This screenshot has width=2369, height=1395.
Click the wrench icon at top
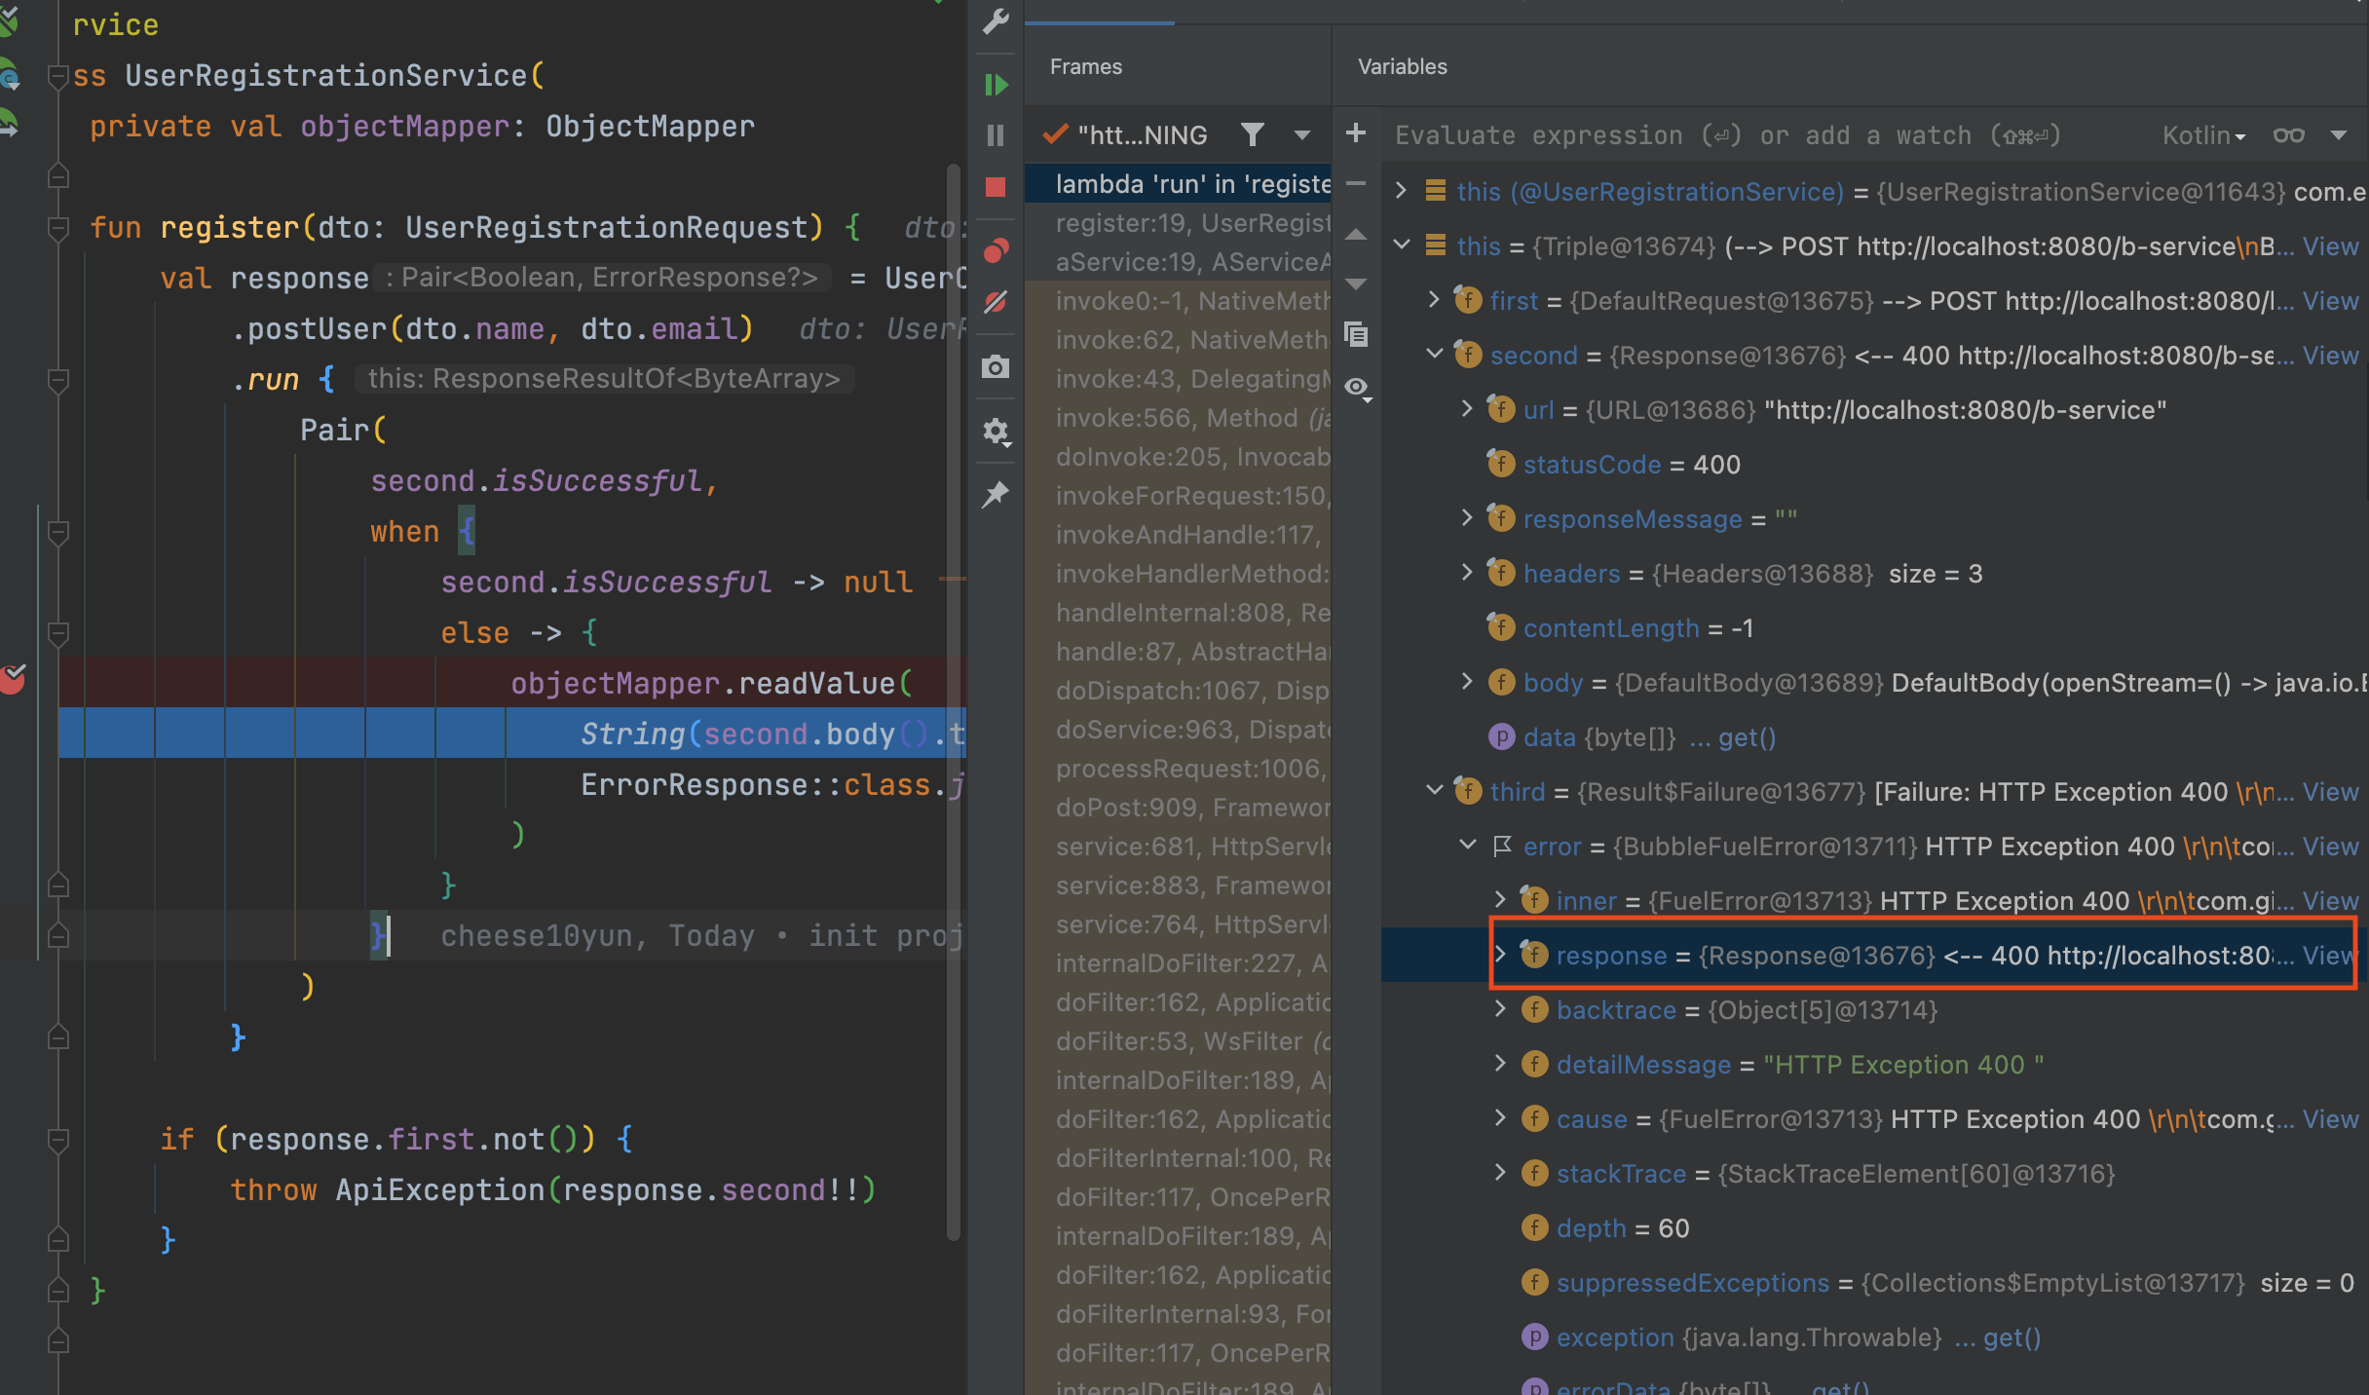click(996, 20)
